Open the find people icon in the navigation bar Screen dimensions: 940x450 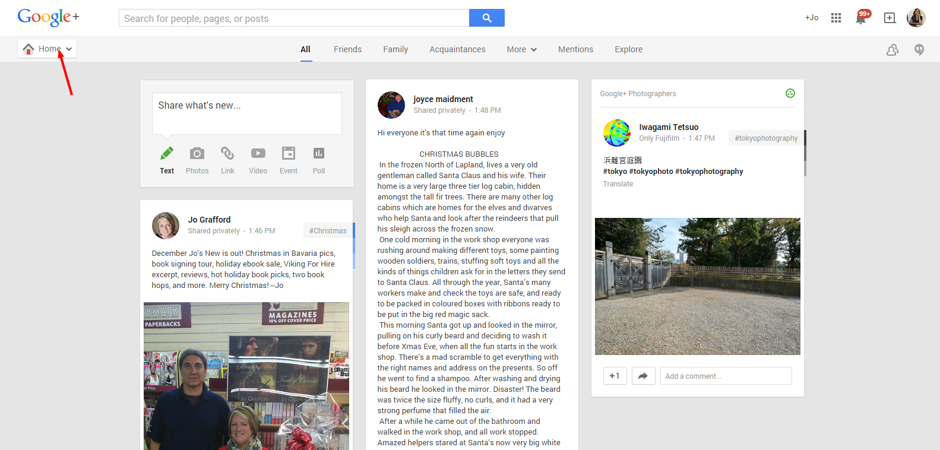pyautogui.click(x=892, y=50)
